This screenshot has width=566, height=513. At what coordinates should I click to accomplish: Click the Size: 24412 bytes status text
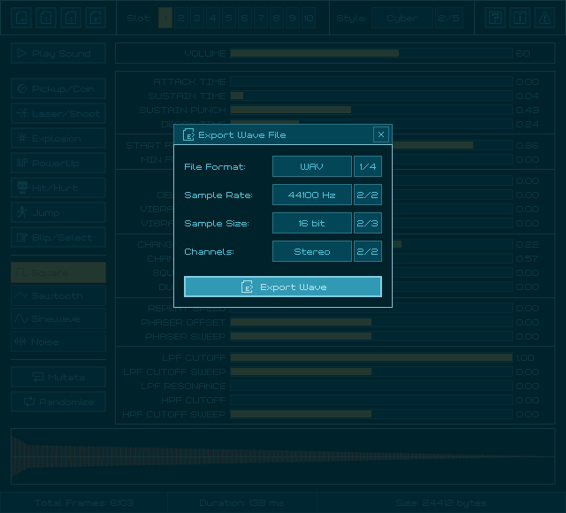coord(440,502)
